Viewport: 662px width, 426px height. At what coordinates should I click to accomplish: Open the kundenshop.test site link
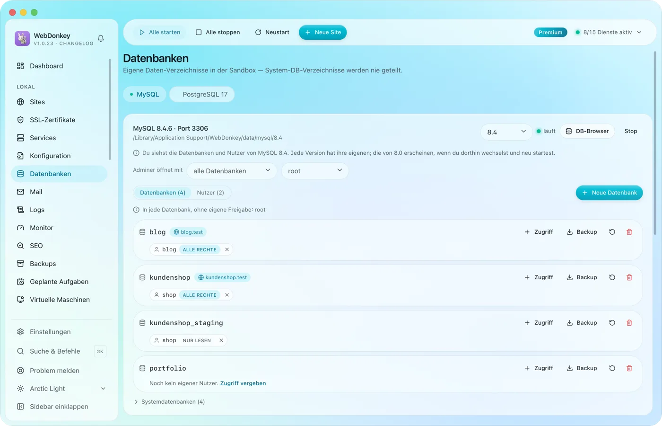tap(222, 277)
